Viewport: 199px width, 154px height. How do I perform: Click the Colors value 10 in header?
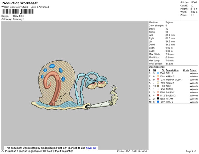pos(192,6)
